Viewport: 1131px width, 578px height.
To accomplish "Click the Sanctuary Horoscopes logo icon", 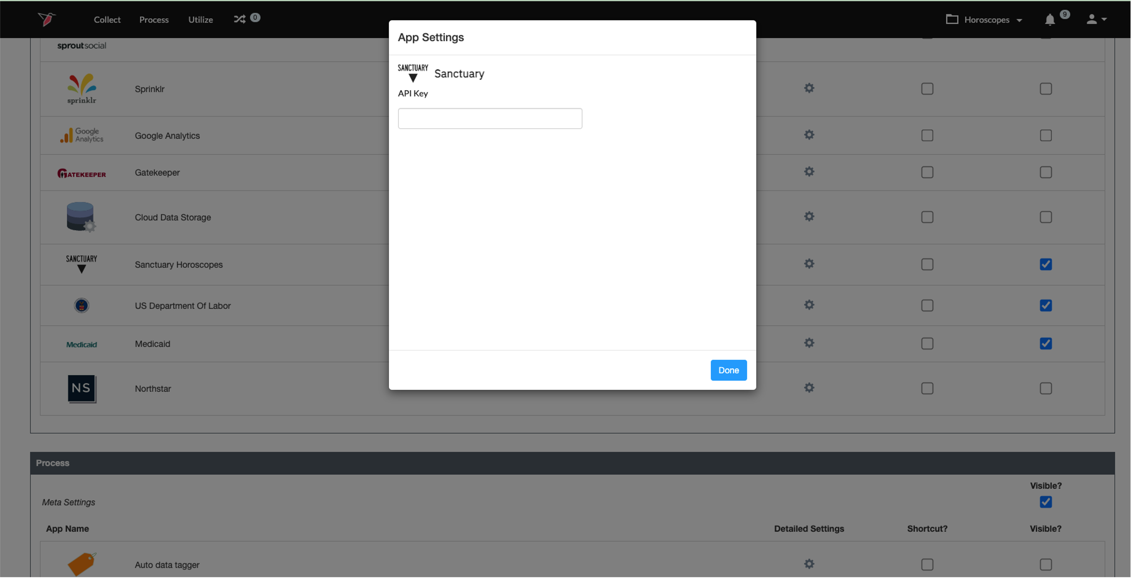I will pyautogui.click(x=81, y=264).
